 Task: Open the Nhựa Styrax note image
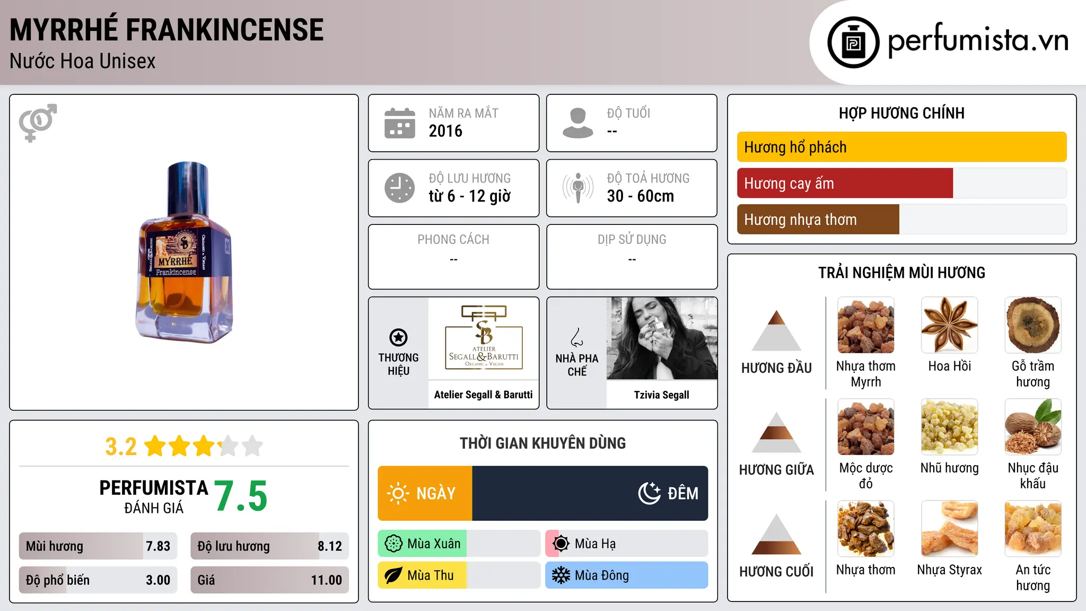(x=950, y=529)
